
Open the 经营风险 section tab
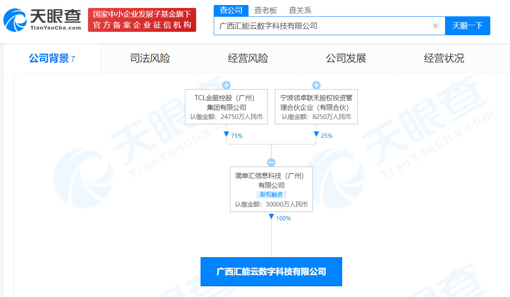click(x=248, y=58)
